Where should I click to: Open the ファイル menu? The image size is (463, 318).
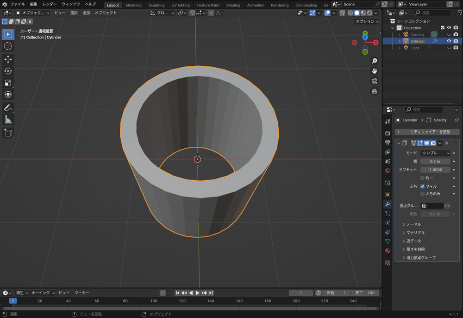coord(18,4)
